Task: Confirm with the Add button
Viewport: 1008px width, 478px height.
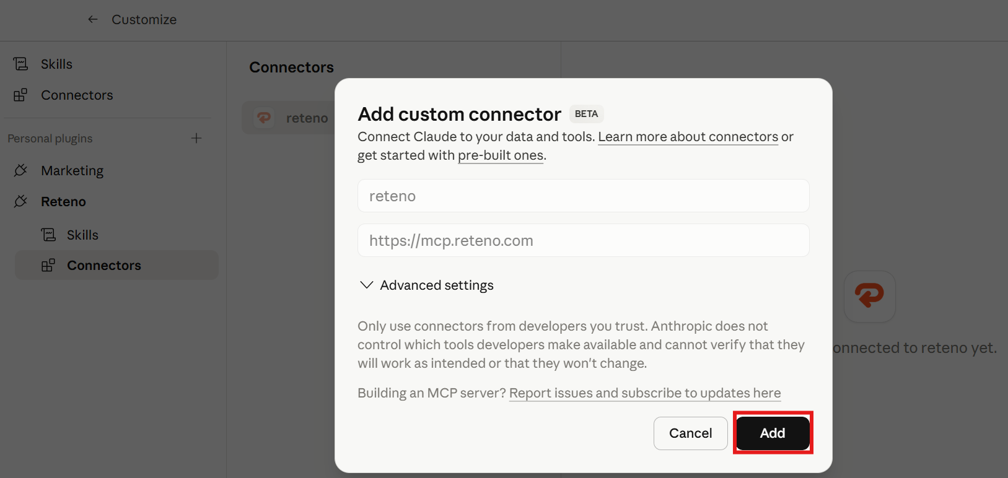Action: tap(773, 433)
